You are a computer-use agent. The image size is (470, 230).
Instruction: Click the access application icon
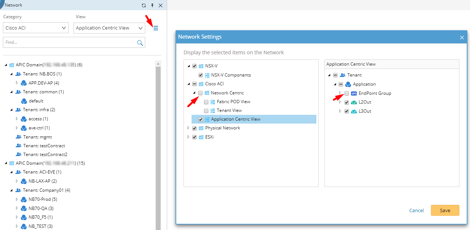24,118
